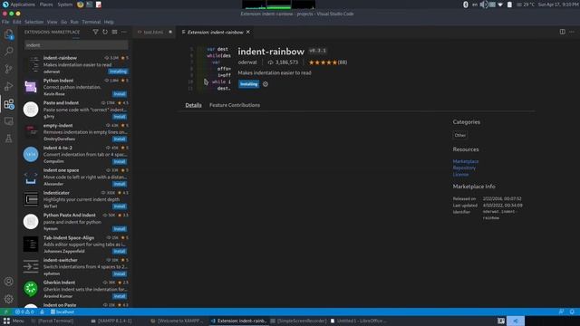Switch to the test.html editor tab

[x=153, y=33]
